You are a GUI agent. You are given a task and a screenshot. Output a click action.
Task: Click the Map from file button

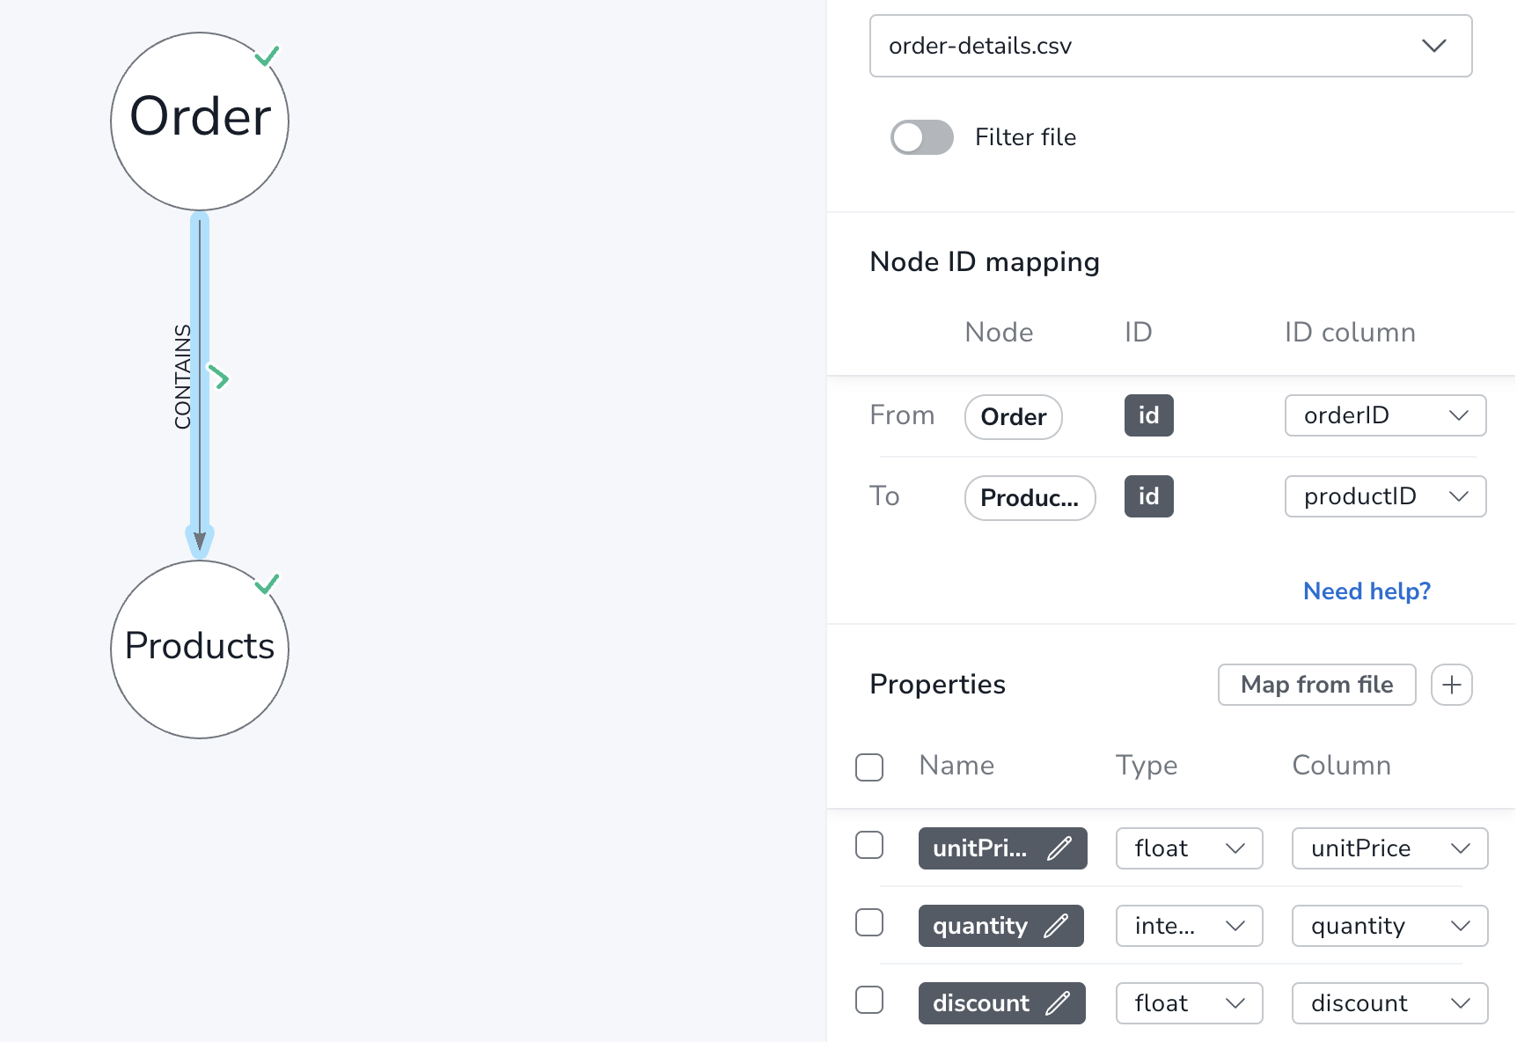(1317, 685)
